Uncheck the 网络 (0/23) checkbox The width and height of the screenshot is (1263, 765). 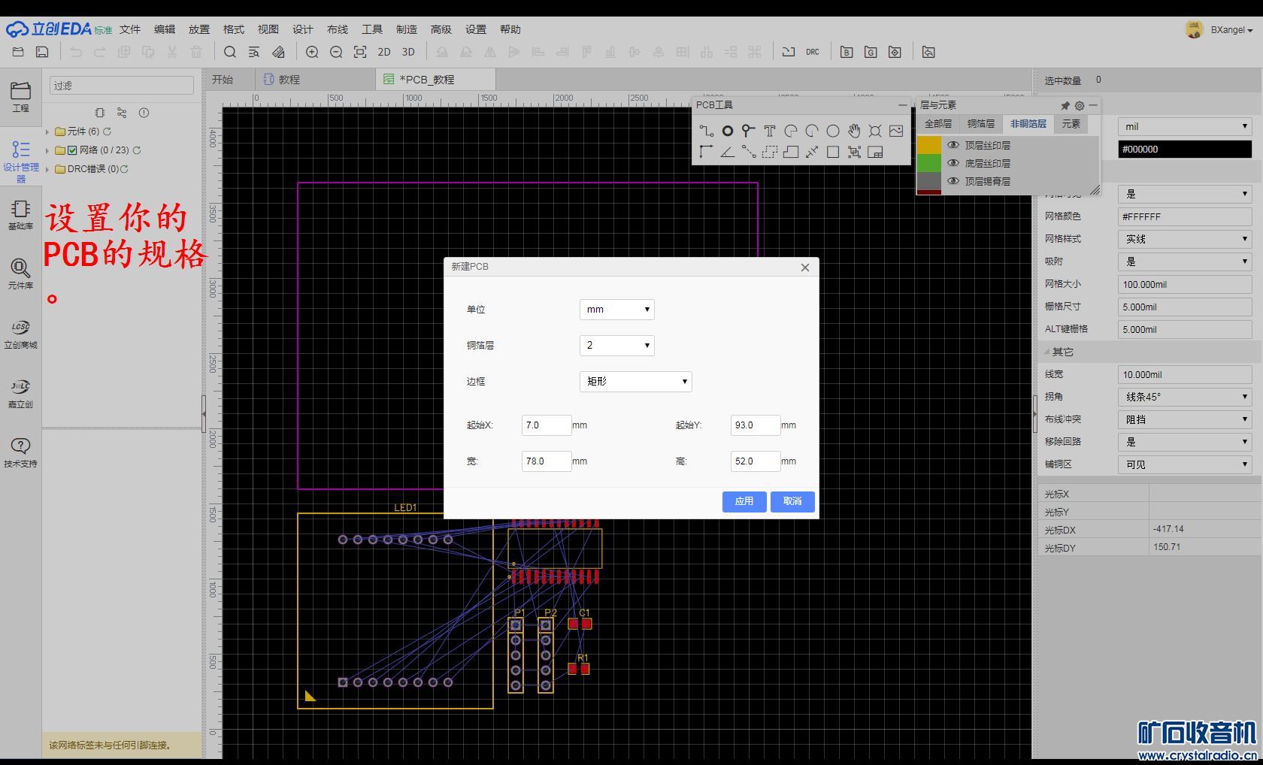point(72,150)
